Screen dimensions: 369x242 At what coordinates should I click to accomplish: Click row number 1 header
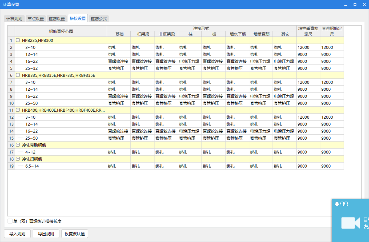point(11,40)
